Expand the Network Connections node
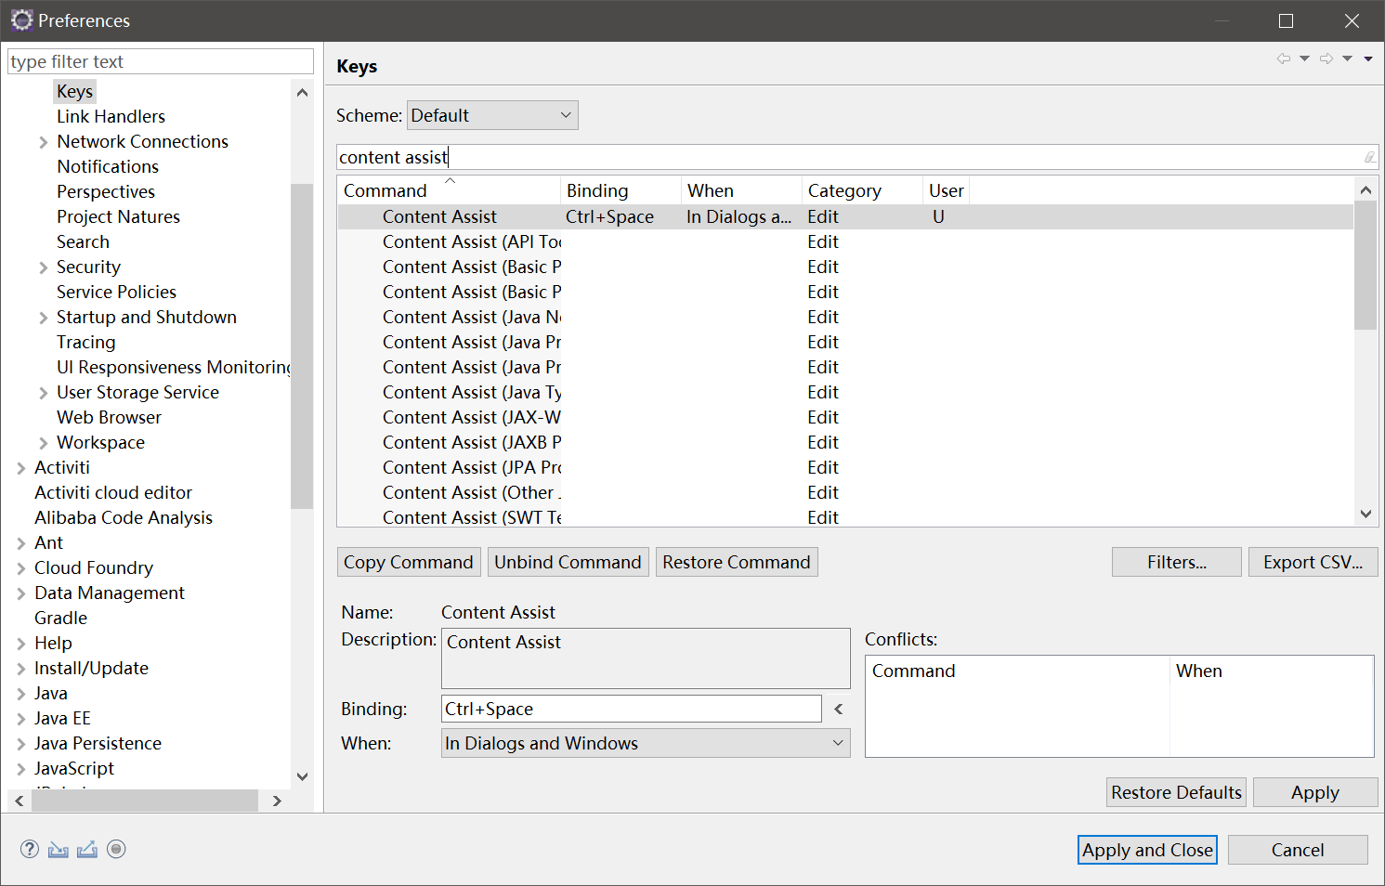The image size is (1385, 886). click(44, 142)
